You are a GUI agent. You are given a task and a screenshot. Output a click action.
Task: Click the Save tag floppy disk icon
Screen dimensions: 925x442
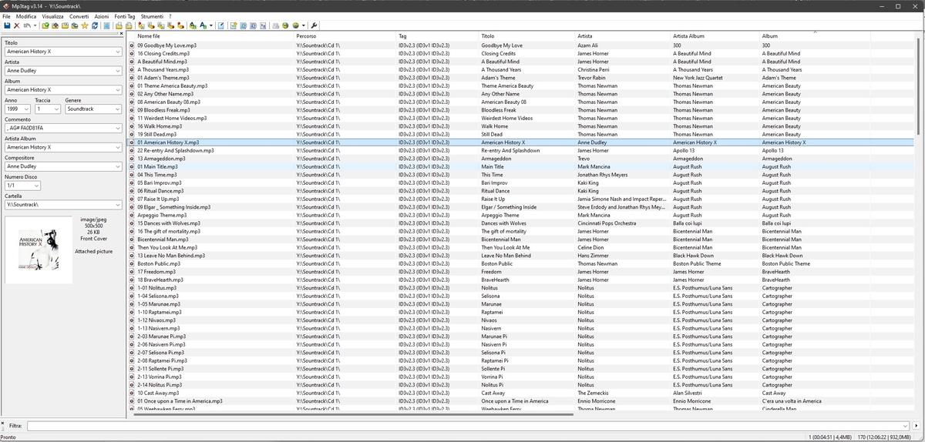6,25
